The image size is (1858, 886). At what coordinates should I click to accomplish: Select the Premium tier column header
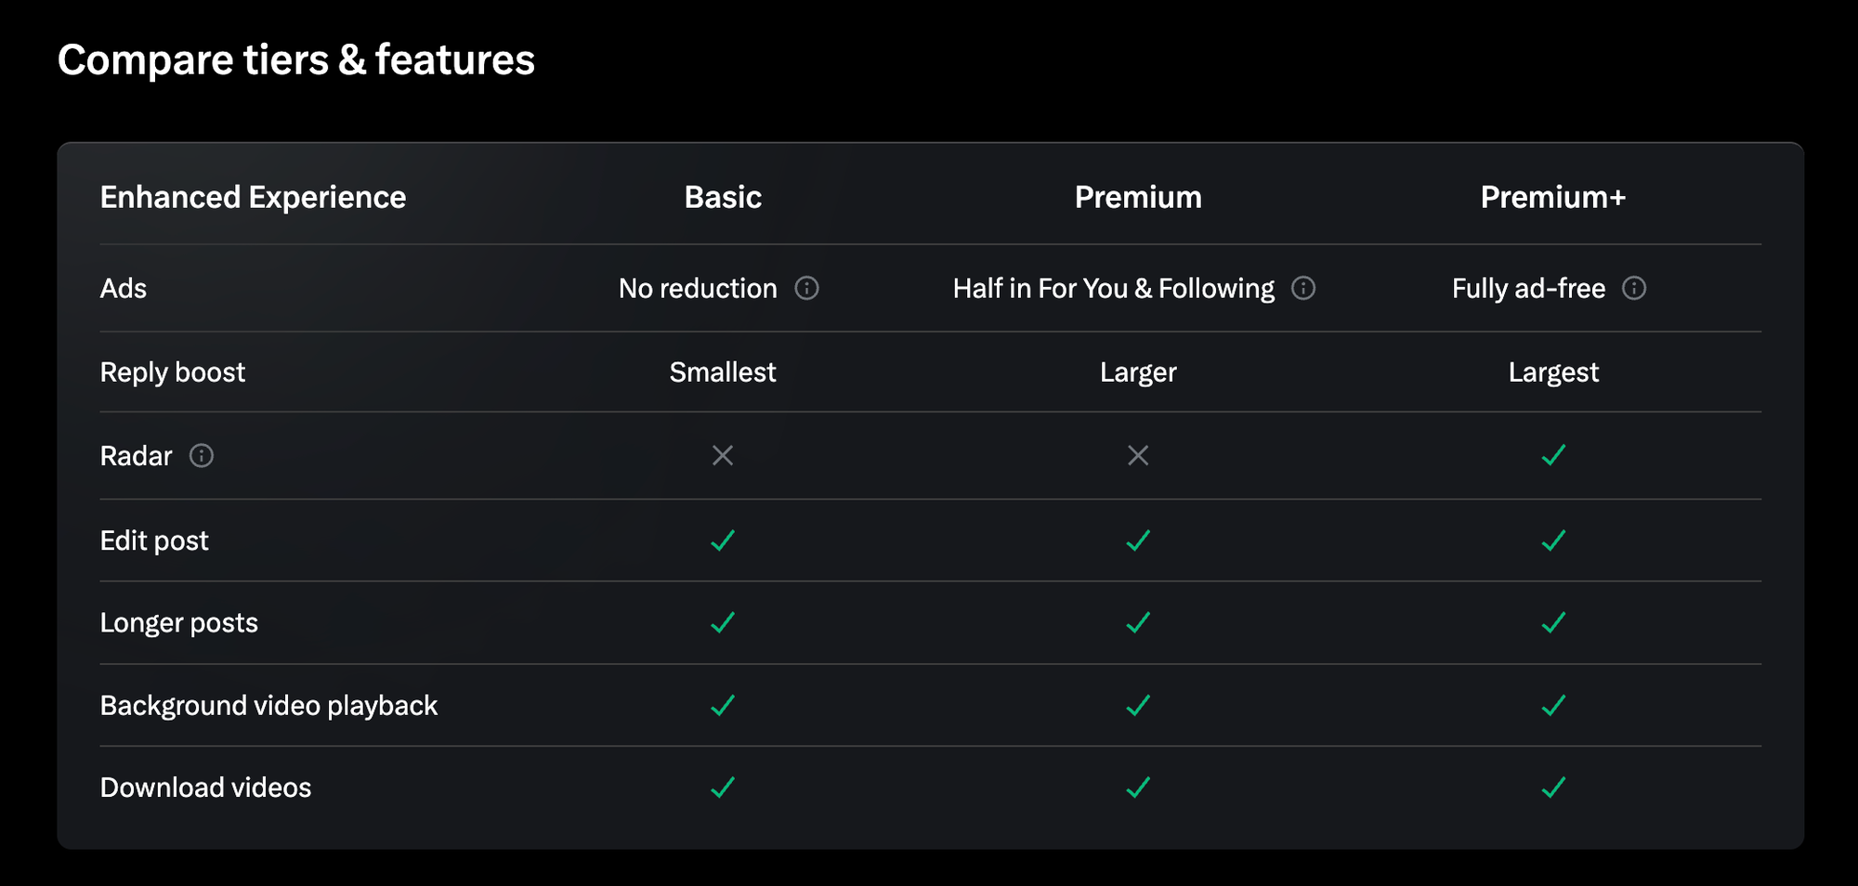(x=1138, y=197)
